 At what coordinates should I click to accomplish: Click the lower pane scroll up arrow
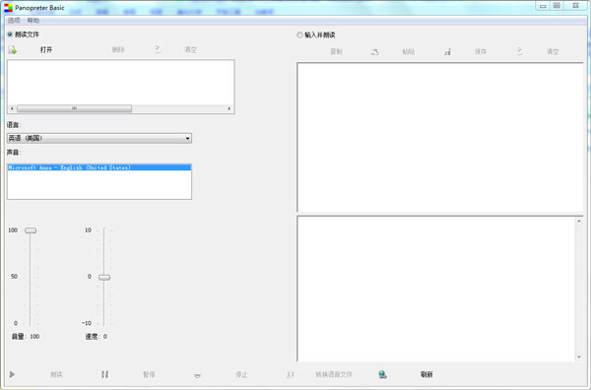[579, 222]
